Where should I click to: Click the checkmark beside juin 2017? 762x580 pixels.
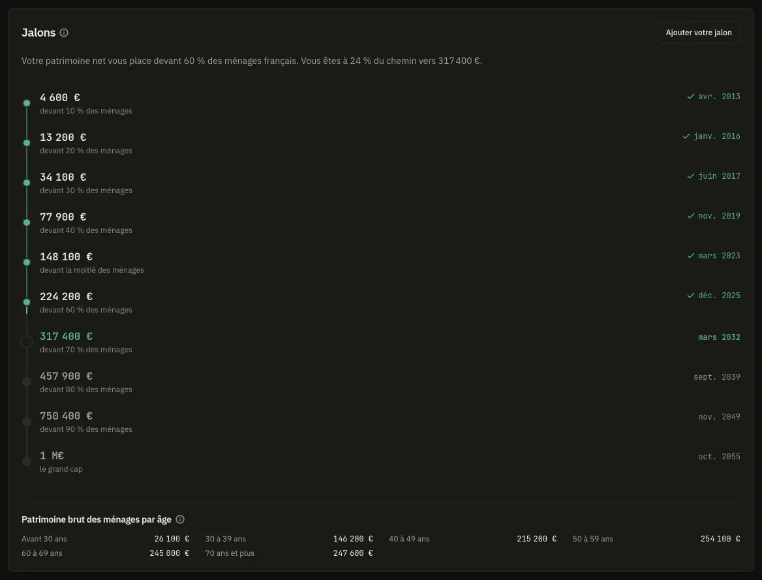coord(690,176)
